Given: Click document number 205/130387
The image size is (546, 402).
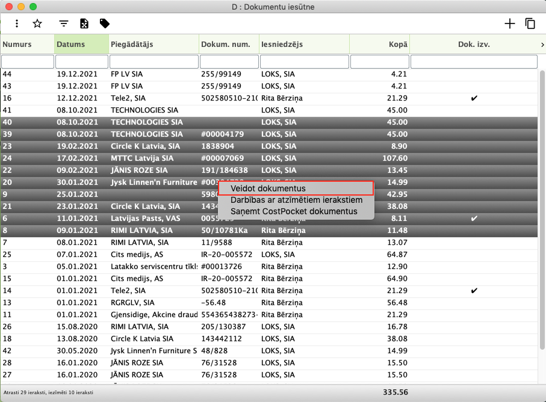Looking at the screenshot, I should (x=223, y=327).
